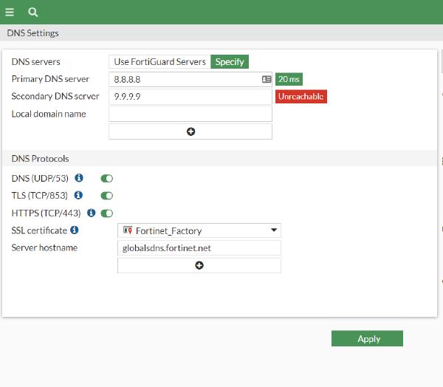Click the Server hostname input field

click(199, 248)
